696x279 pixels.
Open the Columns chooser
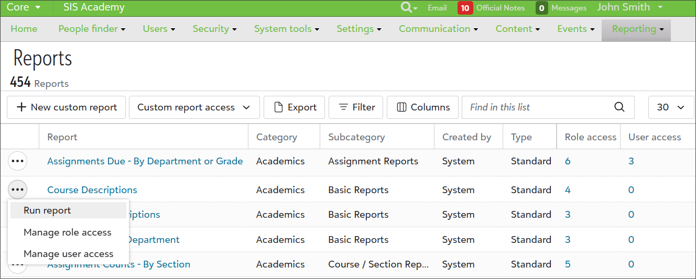pos(422,107)
